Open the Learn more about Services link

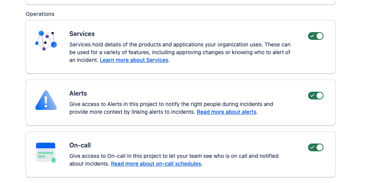[x=134, y=60]
